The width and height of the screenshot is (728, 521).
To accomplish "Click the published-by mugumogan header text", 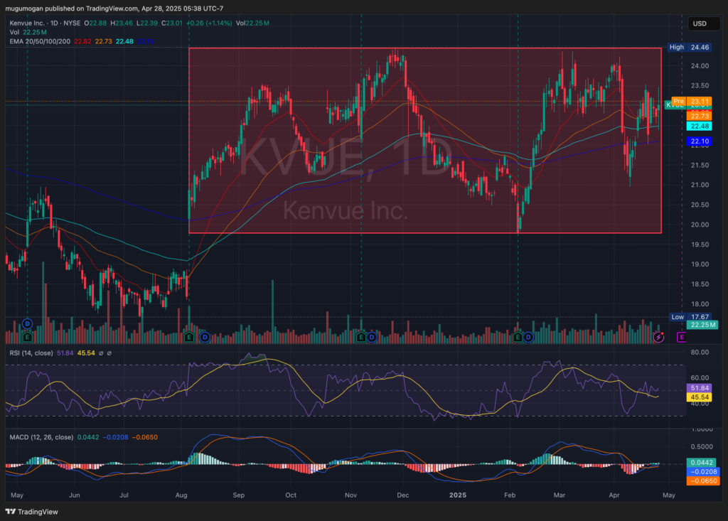I will click(114, 9).
